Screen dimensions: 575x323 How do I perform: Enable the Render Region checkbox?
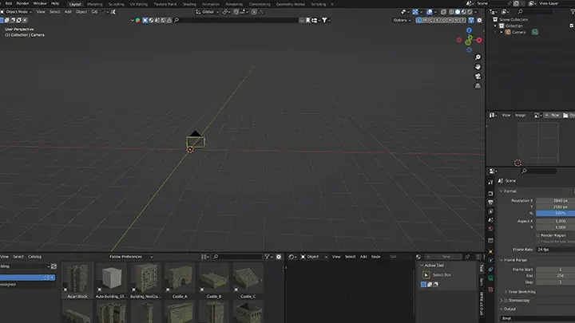[x=538, y=235]
